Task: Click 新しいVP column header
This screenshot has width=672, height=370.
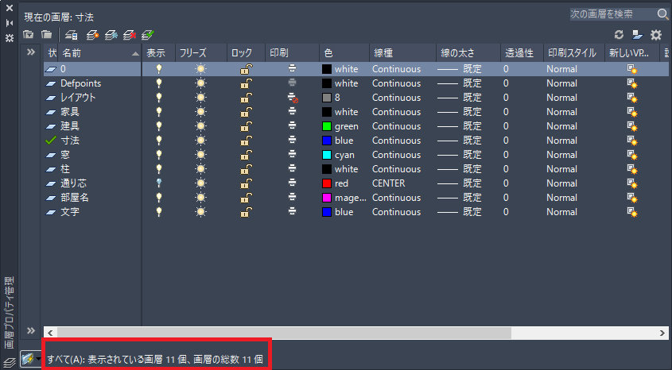Action: (x=631, y=53)
